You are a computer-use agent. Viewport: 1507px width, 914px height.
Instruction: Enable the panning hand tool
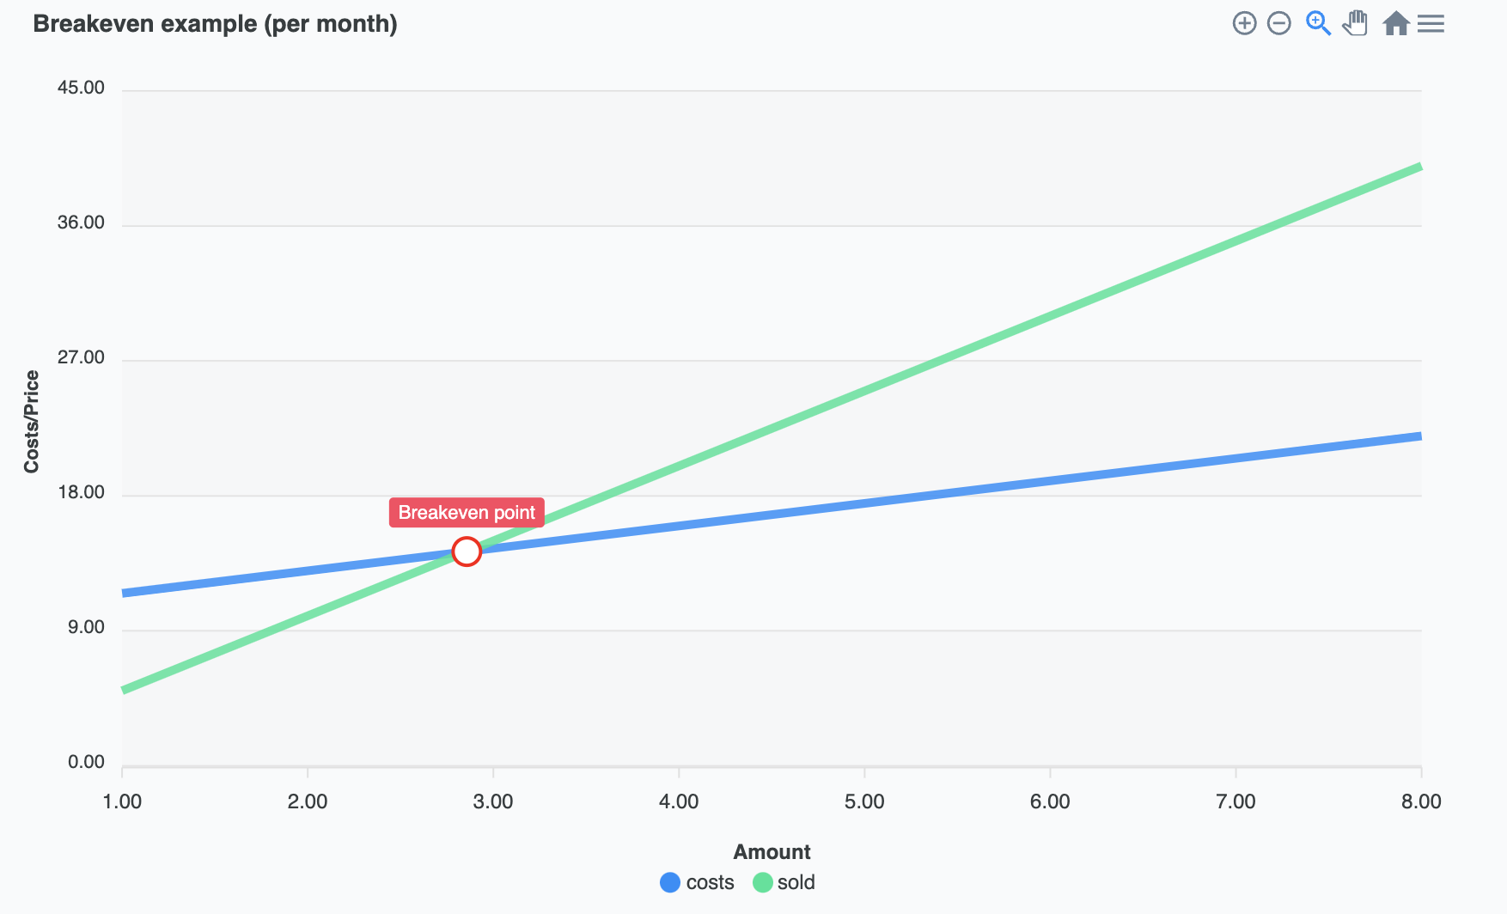[x=1356, y=23]
